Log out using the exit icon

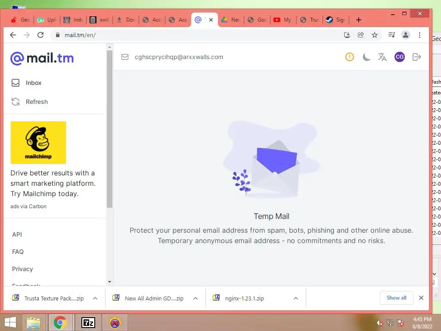click(416, 57)
